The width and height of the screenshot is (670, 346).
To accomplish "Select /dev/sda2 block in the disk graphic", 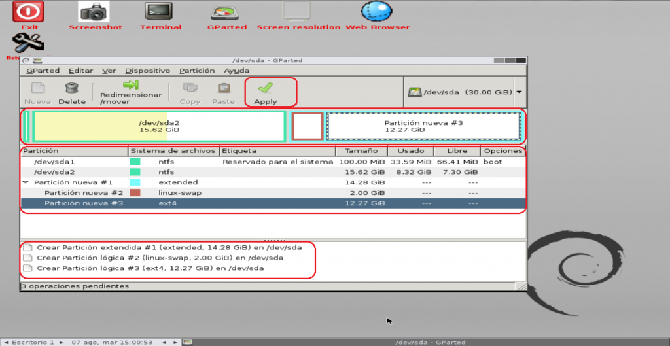I will (x=159, y=126).
